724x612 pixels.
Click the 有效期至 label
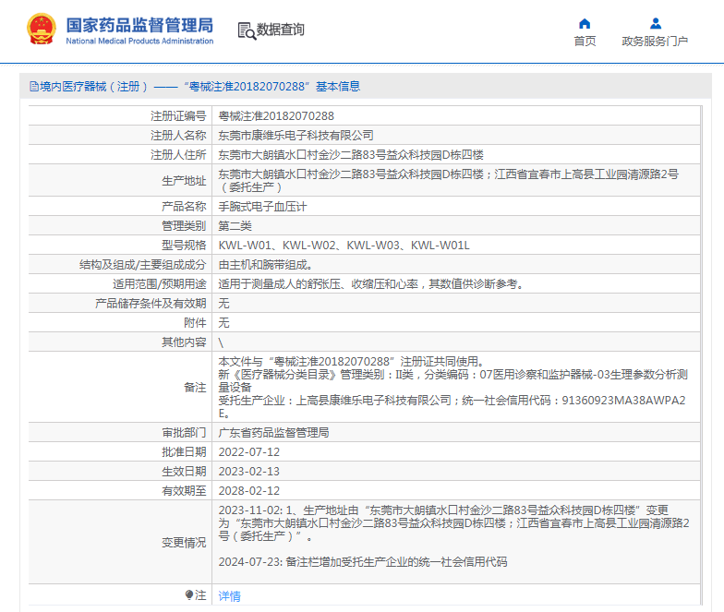coord(184,491)
